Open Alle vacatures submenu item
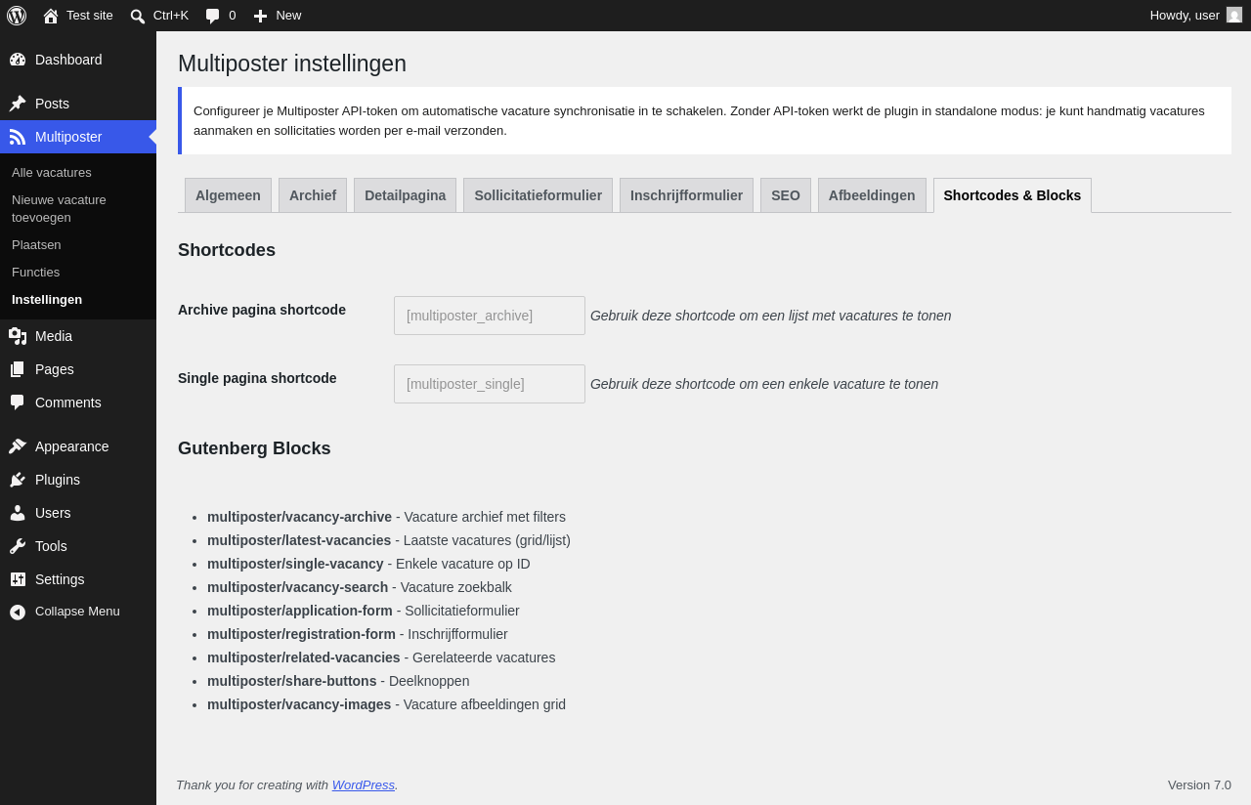 [x=52, y=173]
